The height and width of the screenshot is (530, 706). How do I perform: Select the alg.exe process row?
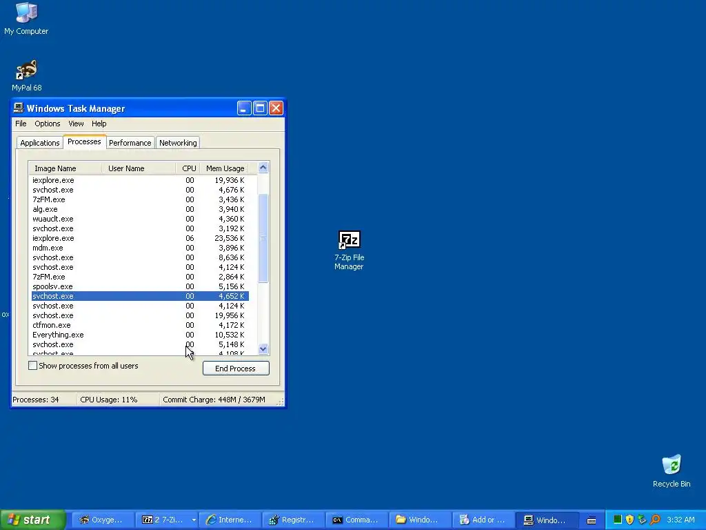point(140,209)
